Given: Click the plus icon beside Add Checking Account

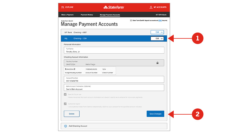Looking at the screenshot, I should (x=65, y=126).
